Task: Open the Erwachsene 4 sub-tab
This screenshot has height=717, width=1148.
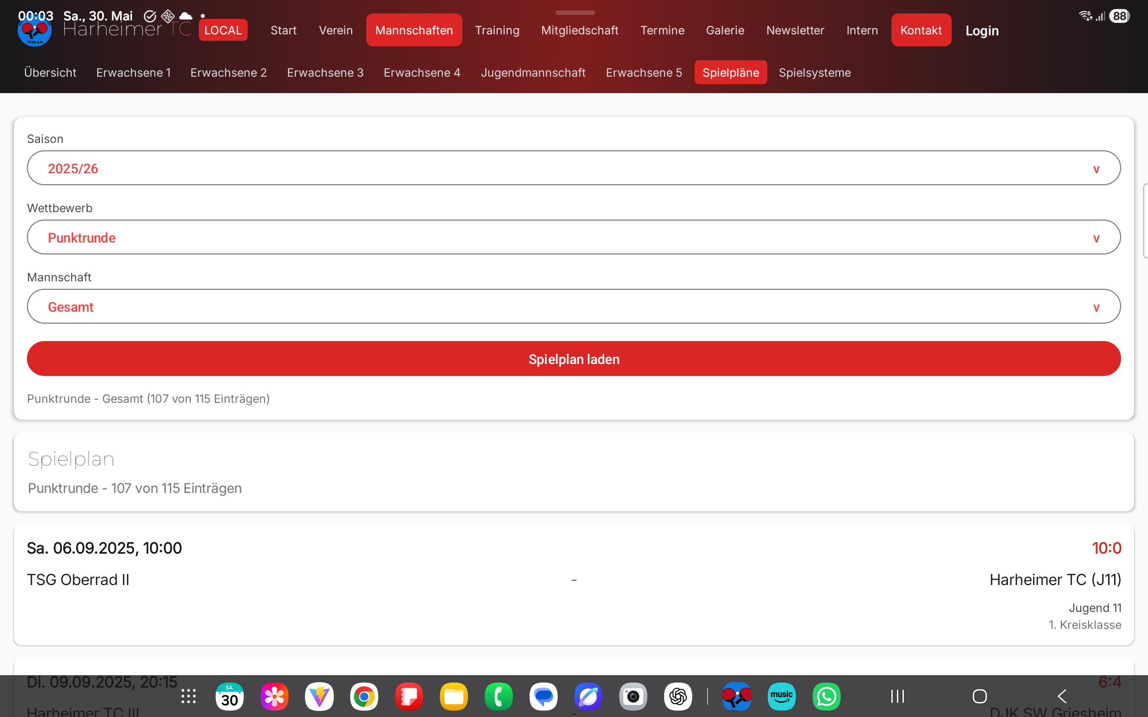Action: point(422,72)
